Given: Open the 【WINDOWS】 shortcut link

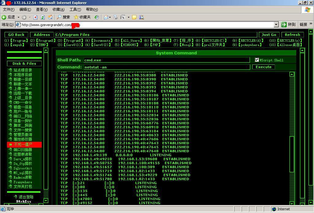Looking at the screenshot, I should coord(130,45).
